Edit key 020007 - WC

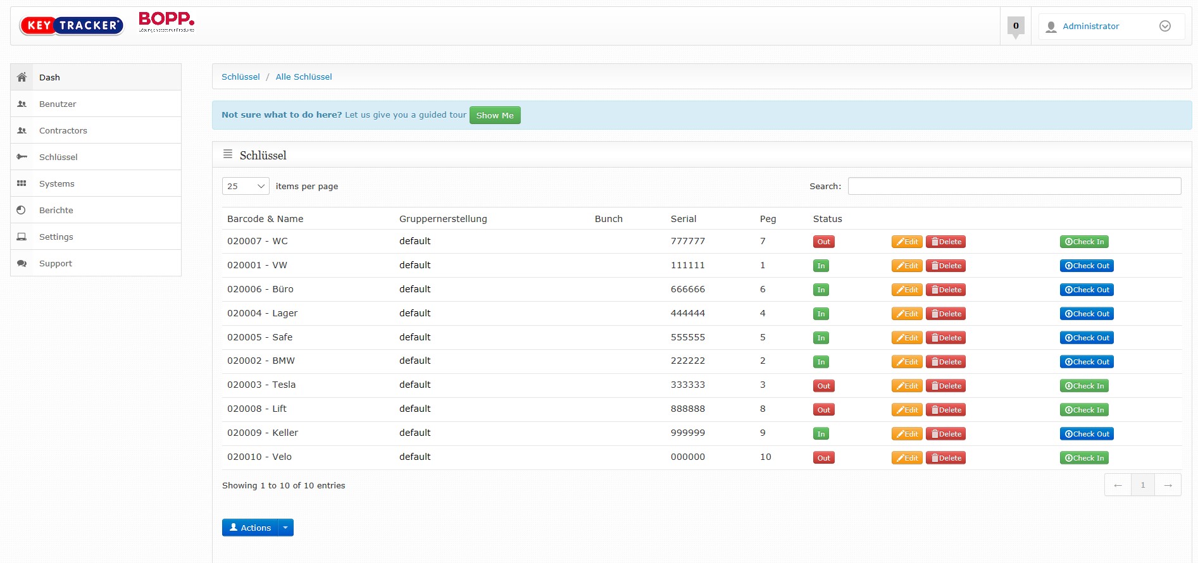point(907,242)
